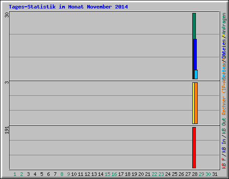Click day 25 on the x-axis
229x179 pixels.
(x=174, y=174)
